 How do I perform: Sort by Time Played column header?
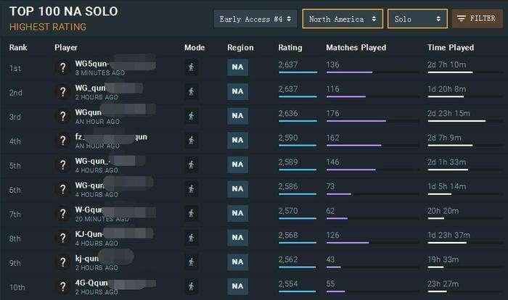tap(451, 48)
